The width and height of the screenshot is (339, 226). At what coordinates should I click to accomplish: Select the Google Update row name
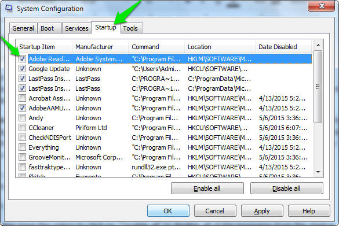click(49, 69)
